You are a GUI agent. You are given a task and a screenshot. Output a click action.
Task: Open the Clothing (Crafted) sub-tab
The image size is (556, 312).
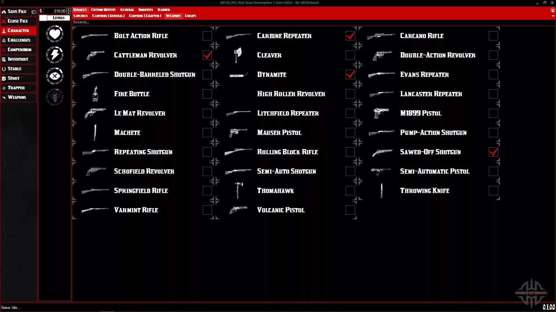(145, 16)
